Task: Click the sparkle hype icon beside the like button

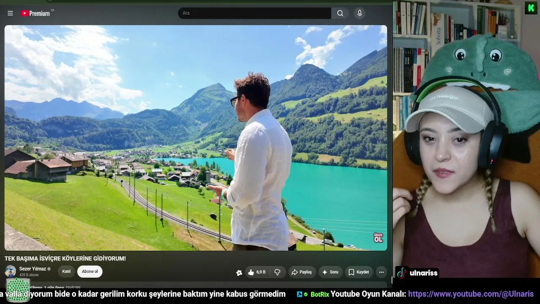Action: pos(239,272)
